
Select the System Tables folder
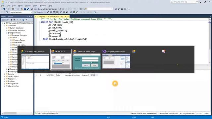point(20,40)
